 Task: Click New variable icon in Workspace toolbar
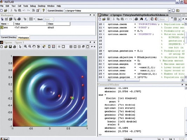[2, 19]
